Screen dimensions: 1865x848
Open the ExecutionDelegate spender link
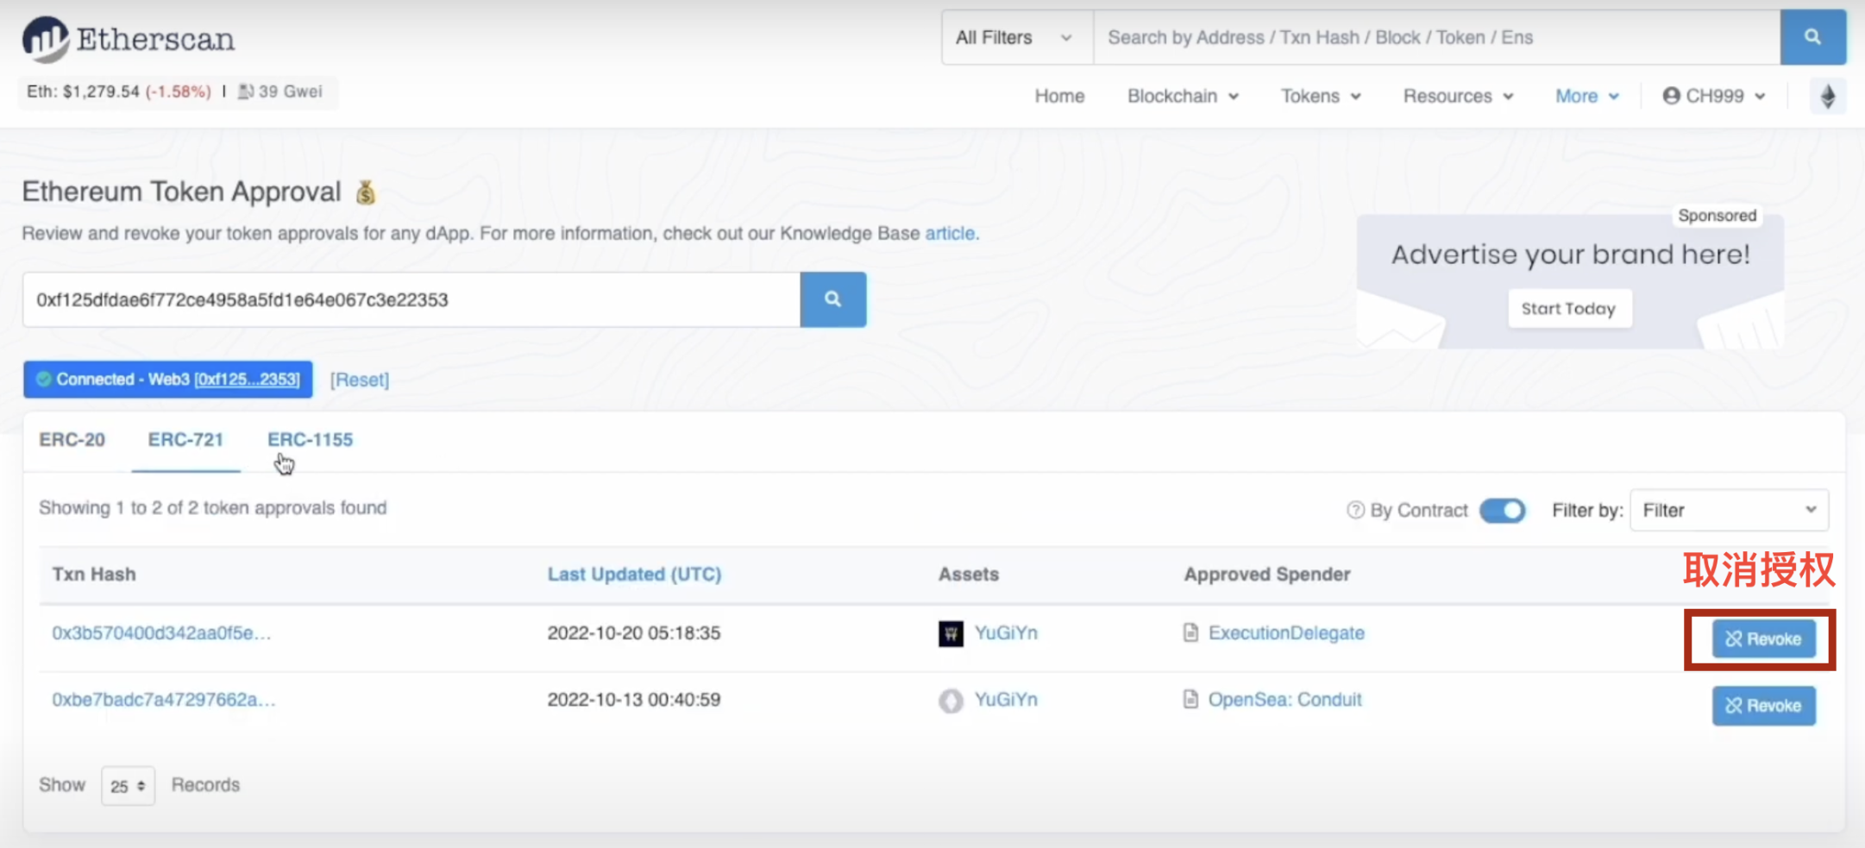pos(1286,632)
